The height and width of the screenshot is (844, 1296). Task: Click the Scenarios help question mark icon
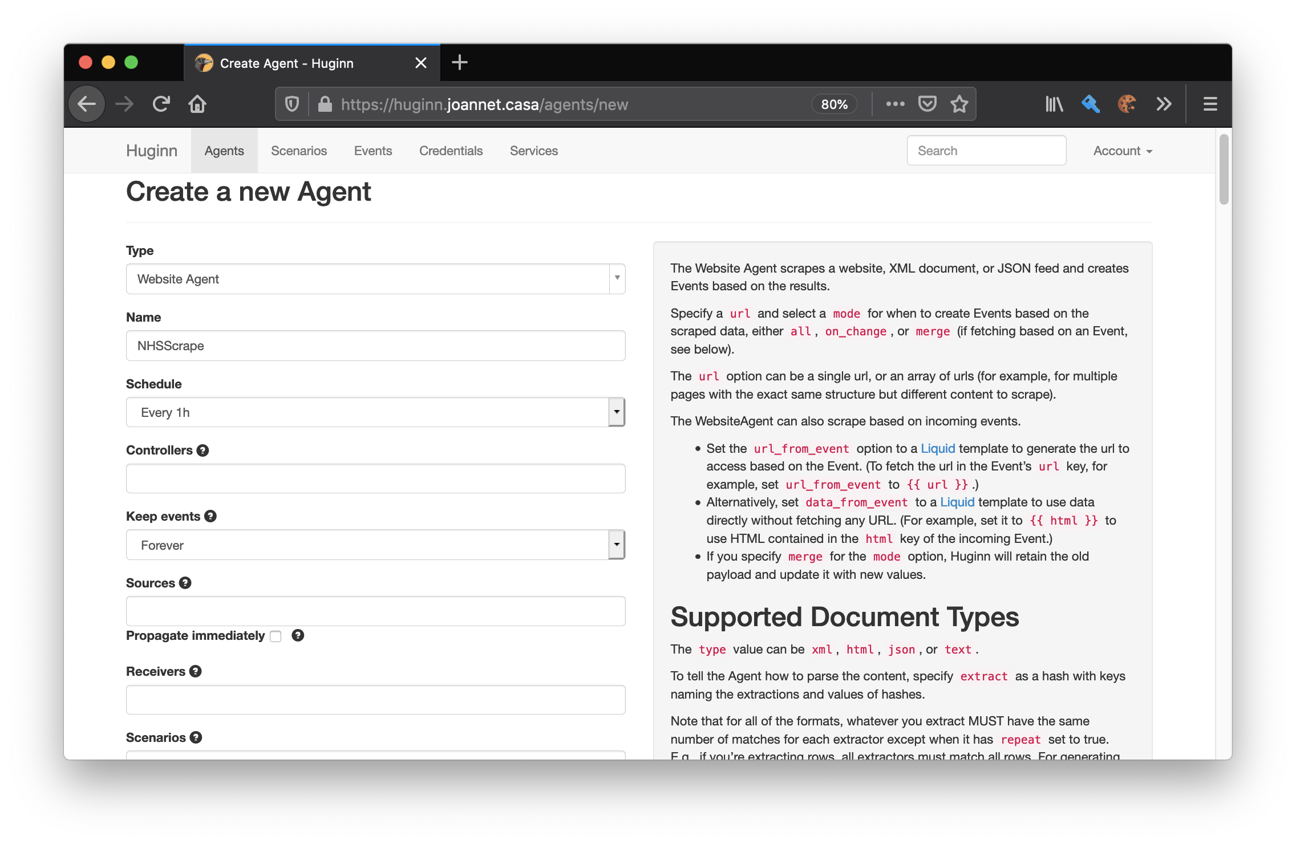pyautogui.click(x=196, y=738)
